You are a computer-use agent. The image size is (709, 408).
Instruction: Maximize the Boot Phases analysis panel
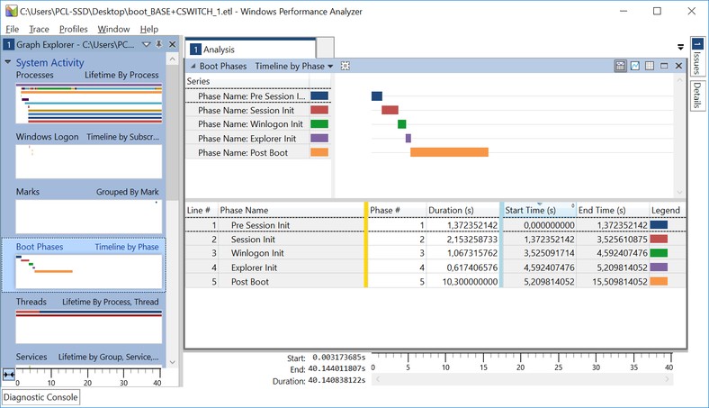click(x=664, y=66)
